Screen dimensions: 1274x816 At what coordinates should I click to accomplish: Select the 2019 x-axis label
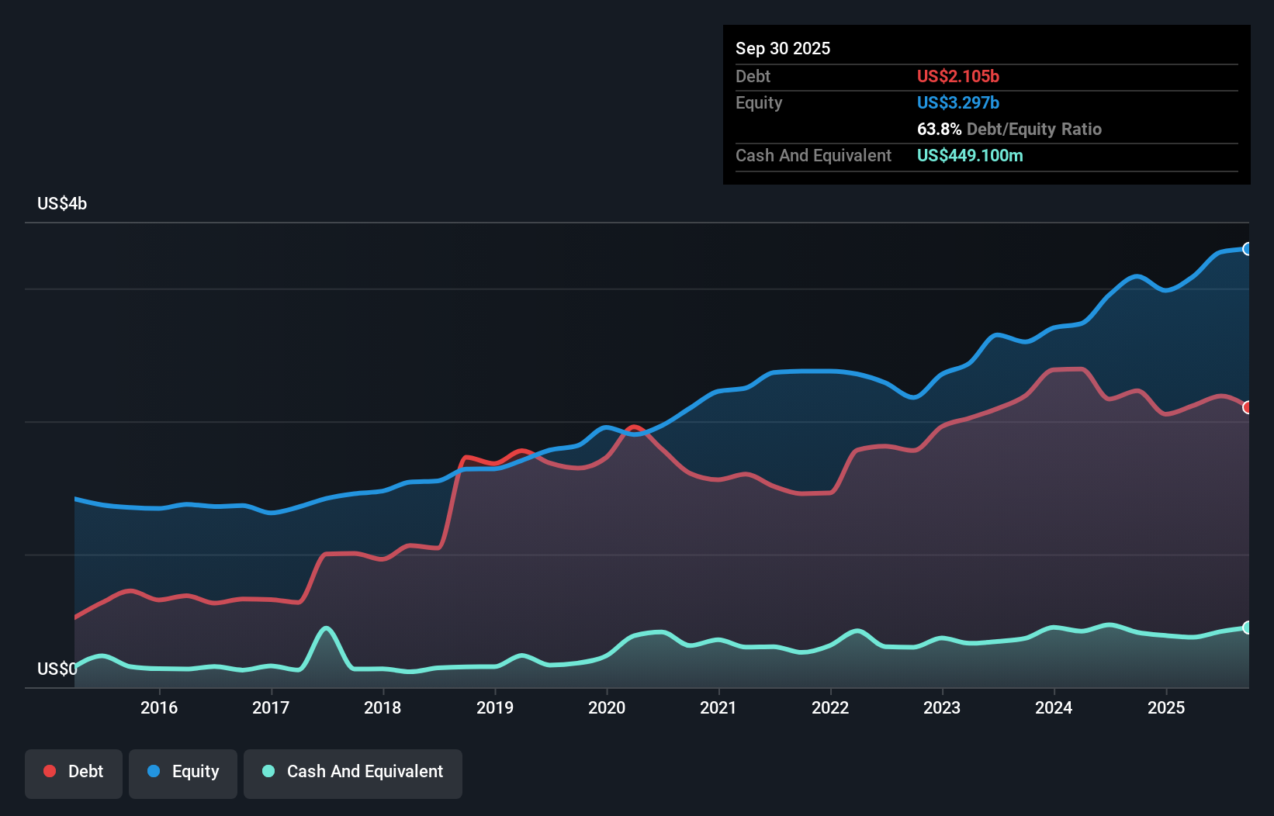(x=495, y=707)
